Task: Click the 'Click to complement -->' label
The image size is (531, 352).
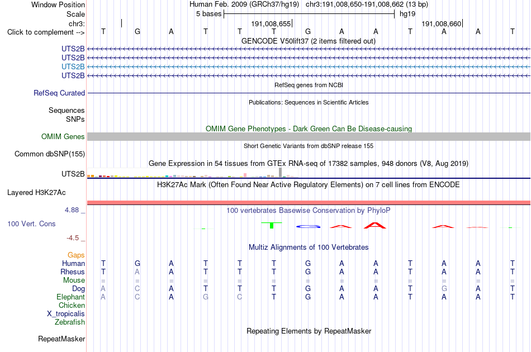Action: point(46,32)
